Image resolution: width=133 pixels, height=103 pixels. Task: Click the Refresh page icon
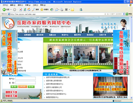pos(25,10)
